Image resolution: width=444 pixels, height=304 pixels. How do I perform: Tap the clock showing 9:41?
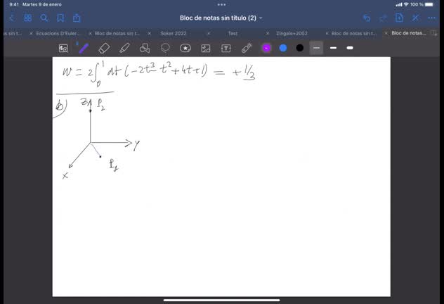[14, 4]
